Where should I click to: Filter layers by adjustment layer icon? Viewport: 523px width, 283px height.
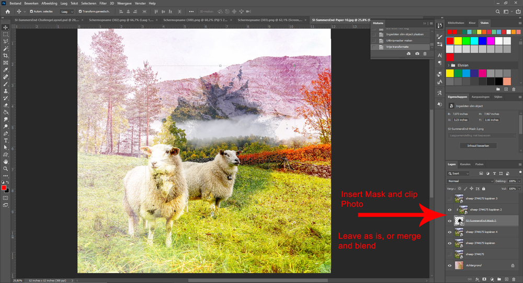point(487,173)
